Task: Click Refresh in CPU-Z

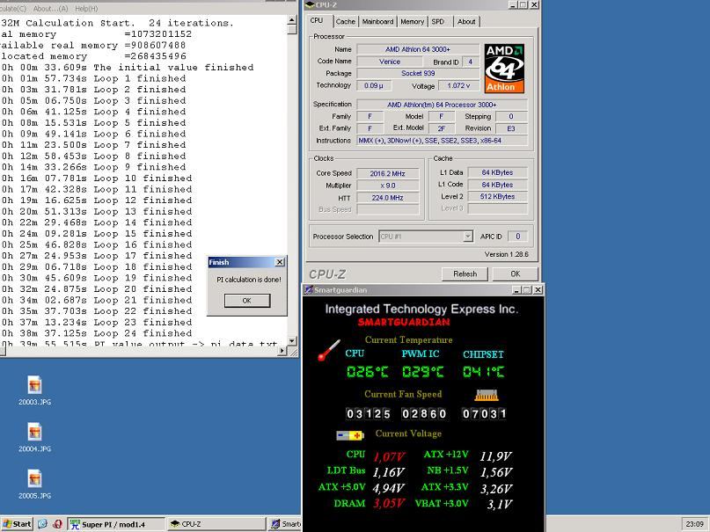Action: (x=465, y=273)
